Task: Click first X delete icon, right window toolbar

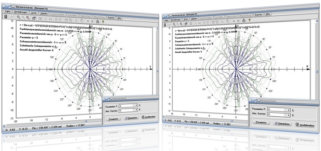Action: 234,21
